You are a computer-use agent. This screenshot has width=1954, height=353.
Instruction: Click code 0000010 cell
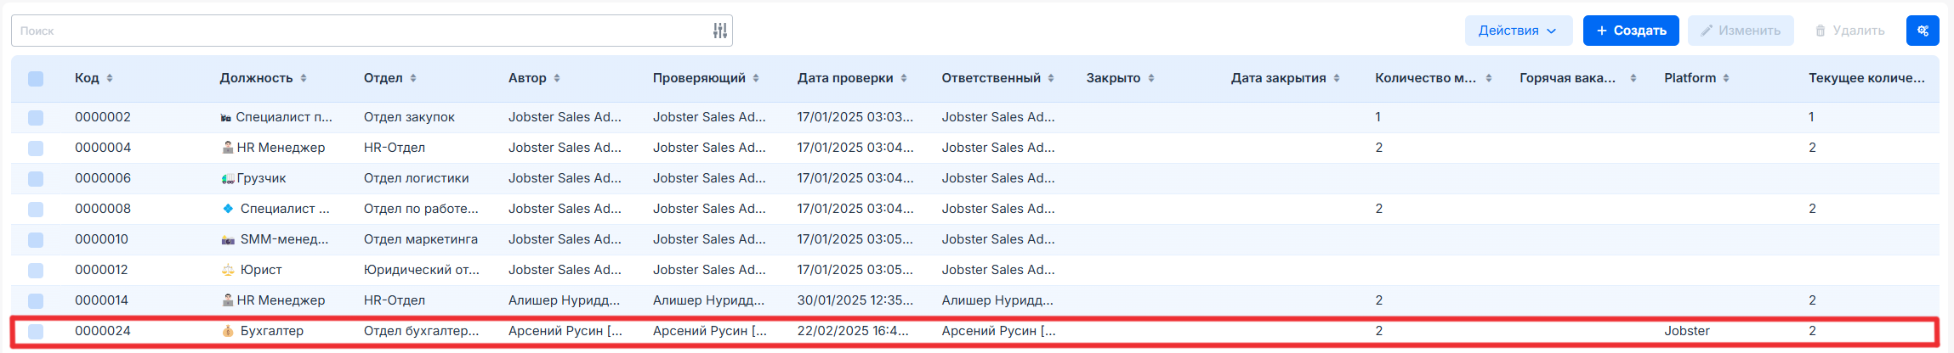101,239
